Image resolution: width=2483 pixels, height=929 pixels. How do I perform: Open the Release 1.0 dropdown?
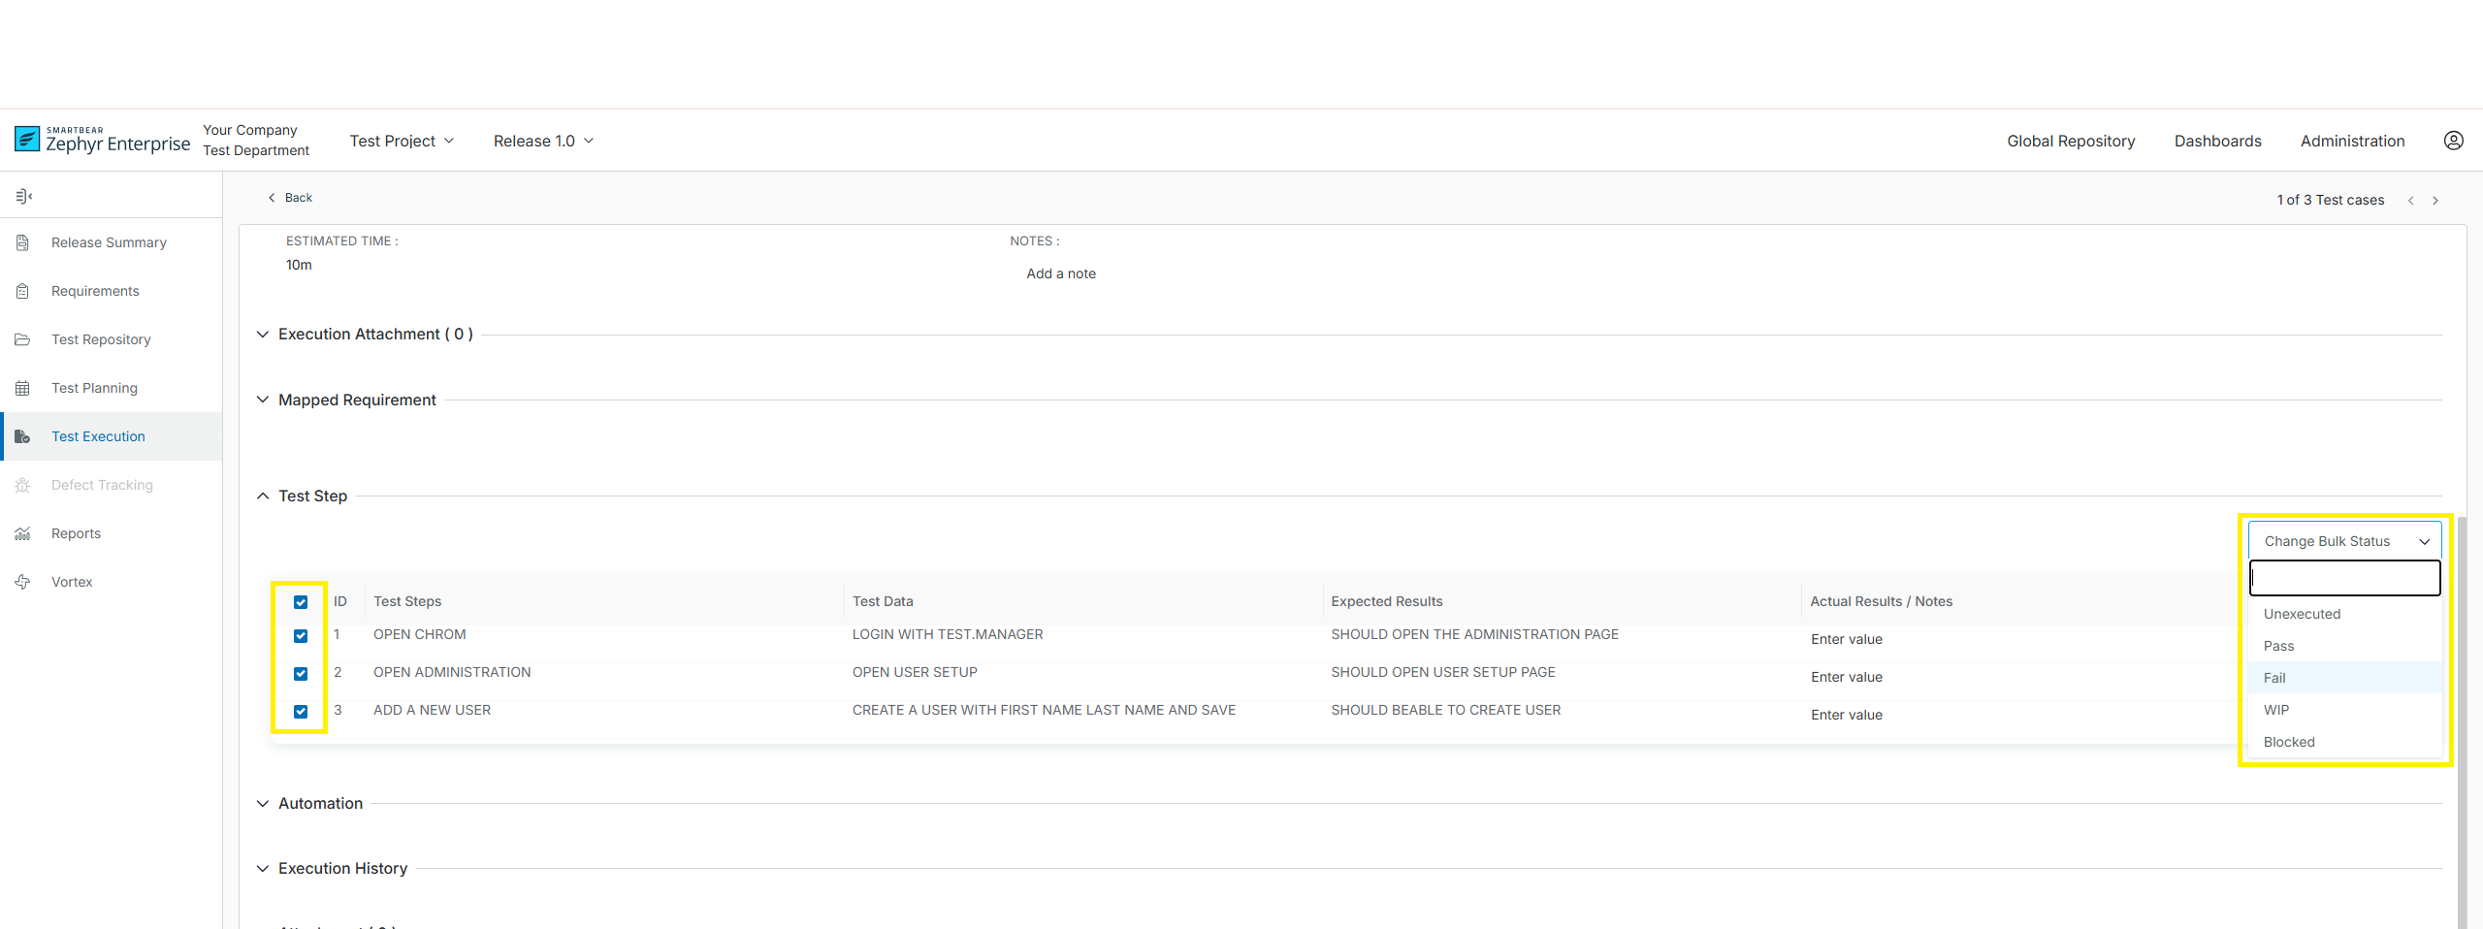point(543,142)
